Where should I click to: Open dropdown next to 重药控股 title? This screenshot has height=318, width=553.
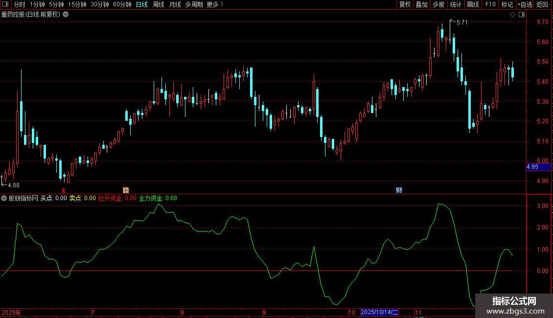66,15
